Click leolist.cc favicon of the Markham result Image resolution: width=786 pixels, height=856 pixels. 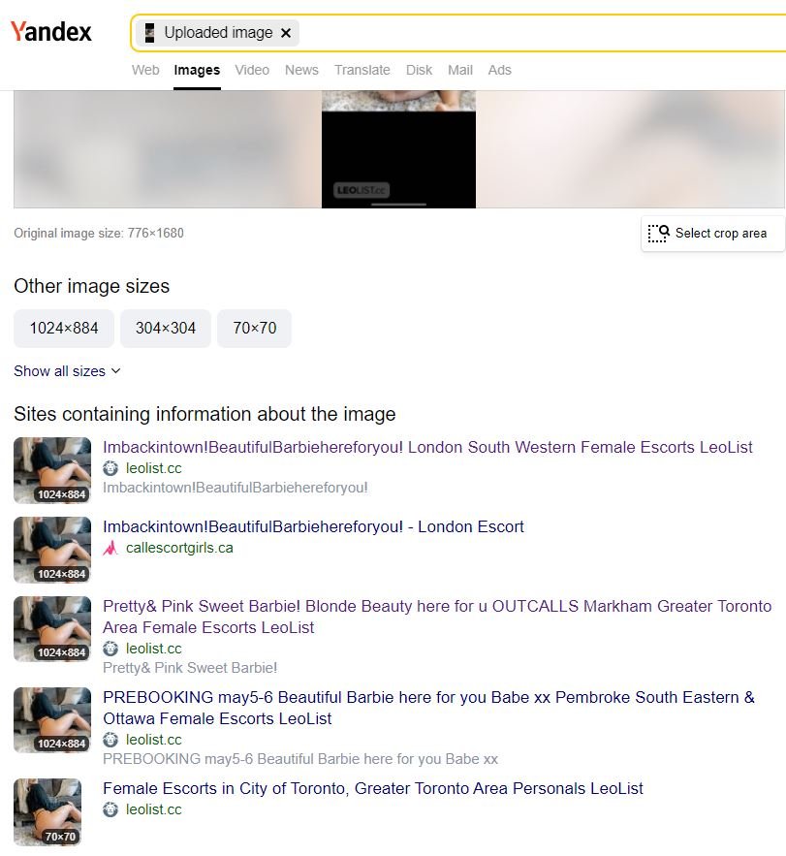tap(110, 649)
